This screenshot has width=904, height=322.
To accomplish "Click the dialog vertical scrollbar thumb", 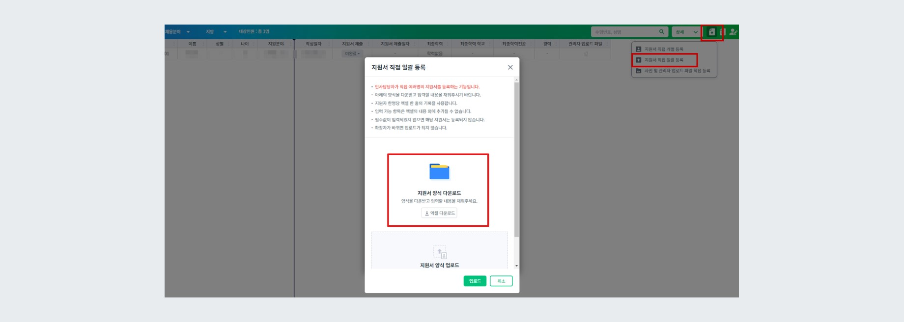I will pos(516,160).
